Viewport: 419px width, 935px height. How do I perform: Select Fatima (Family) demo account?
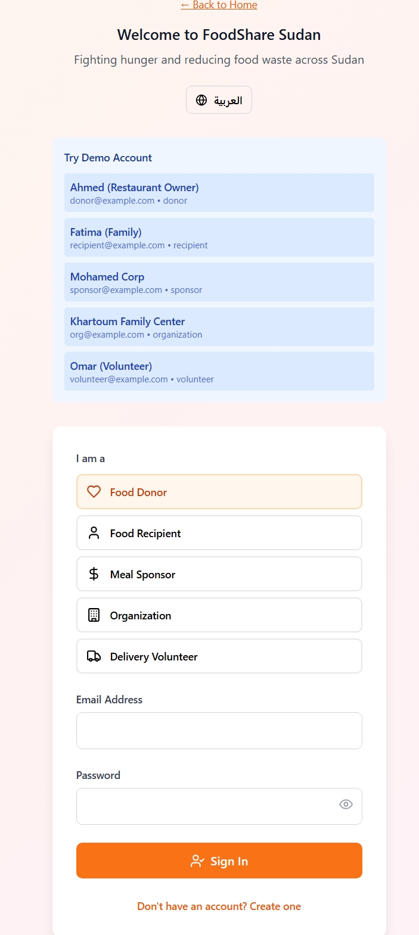(219, 237)
